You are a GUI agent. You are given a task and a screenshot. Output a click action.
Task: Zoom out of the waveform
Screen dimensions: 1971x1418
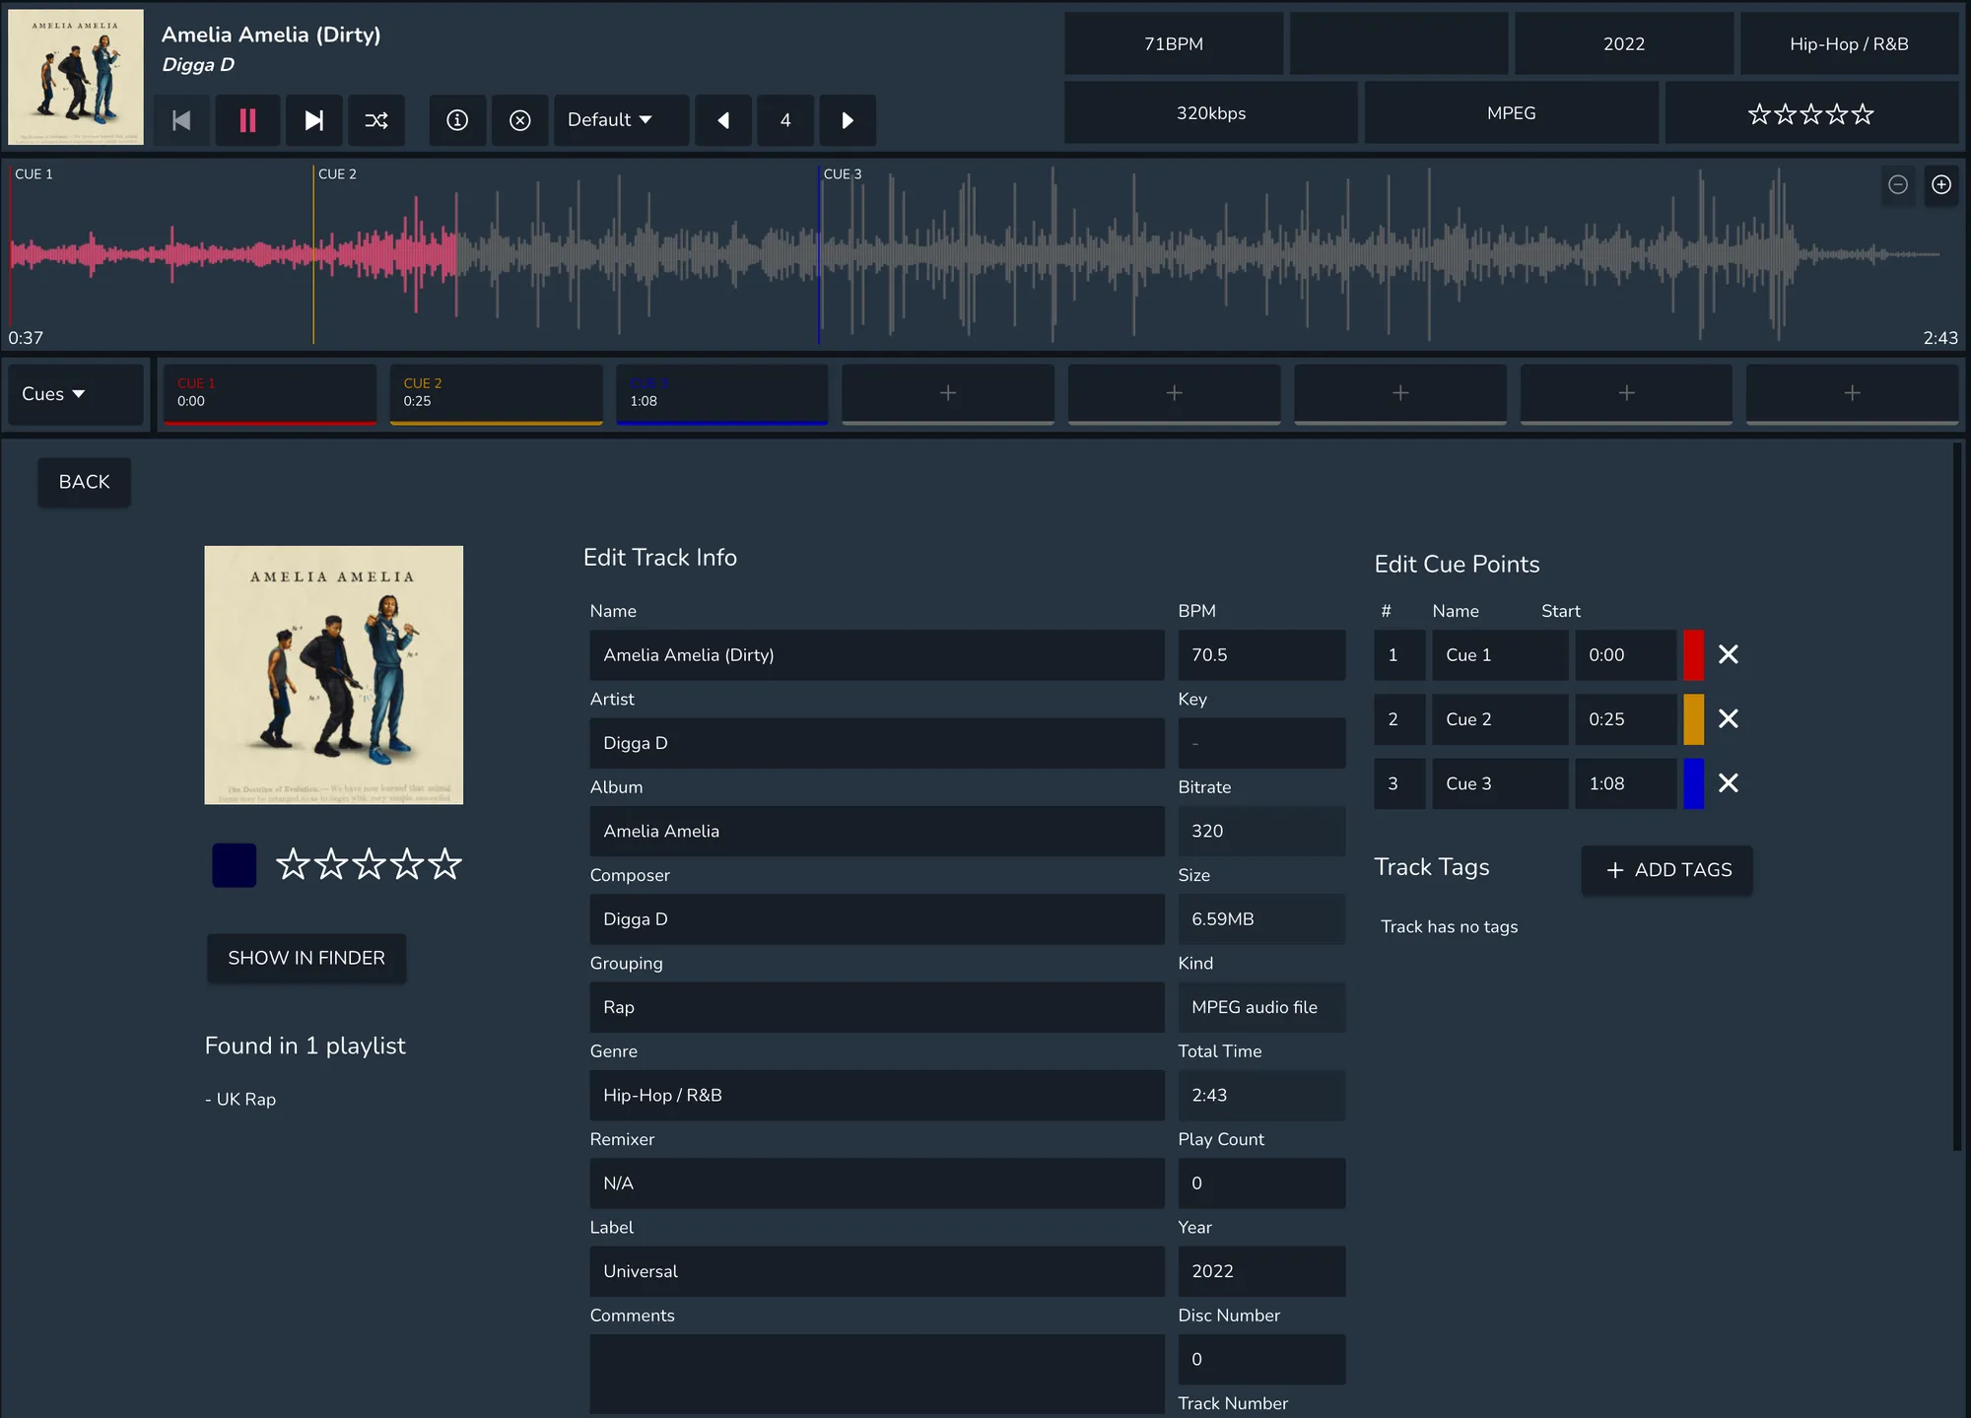(x=1897, y=184)
